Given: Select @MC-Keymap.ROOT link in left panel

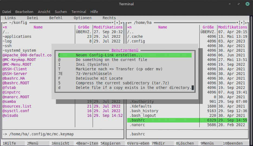Looking at the screenshot, I should [x=19, y=60].
